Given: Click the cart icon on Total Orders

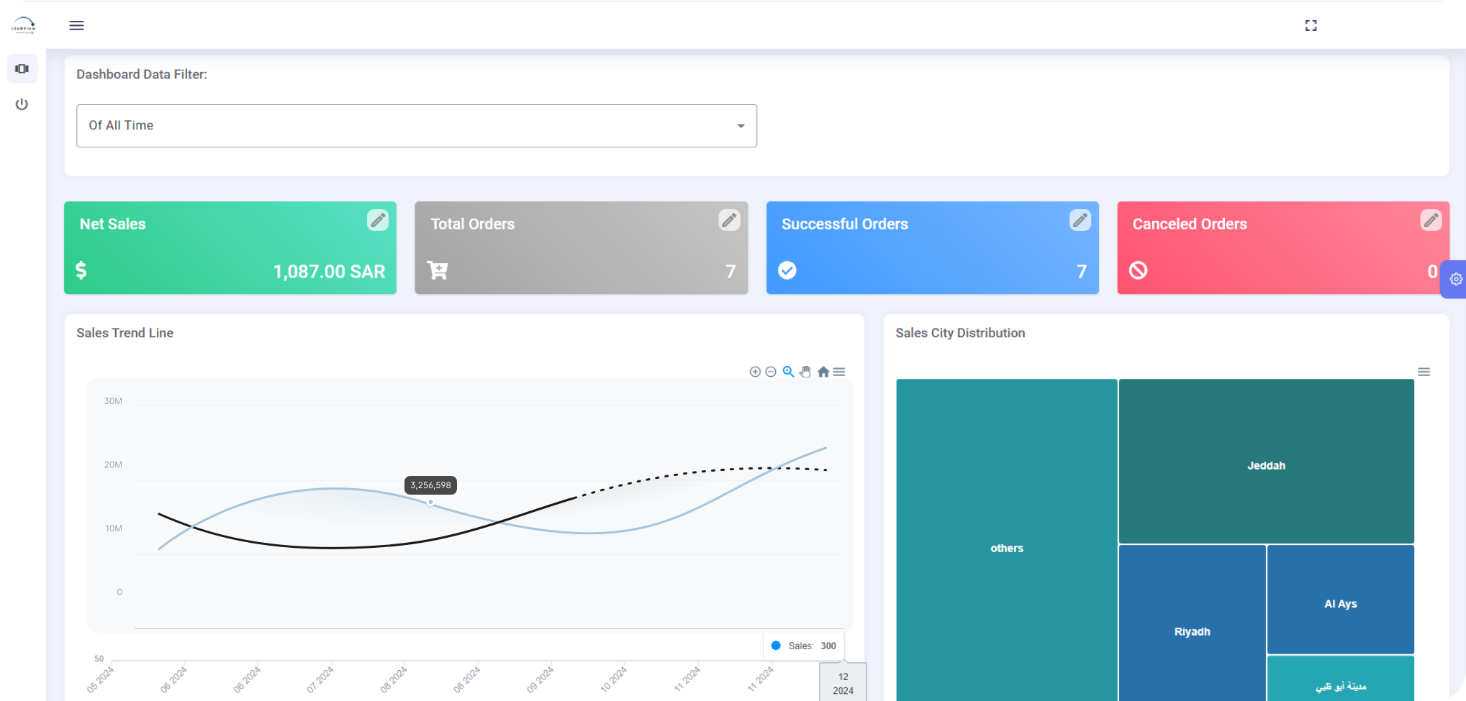Looking at the screenshot, I should click(x=438, y=270).
